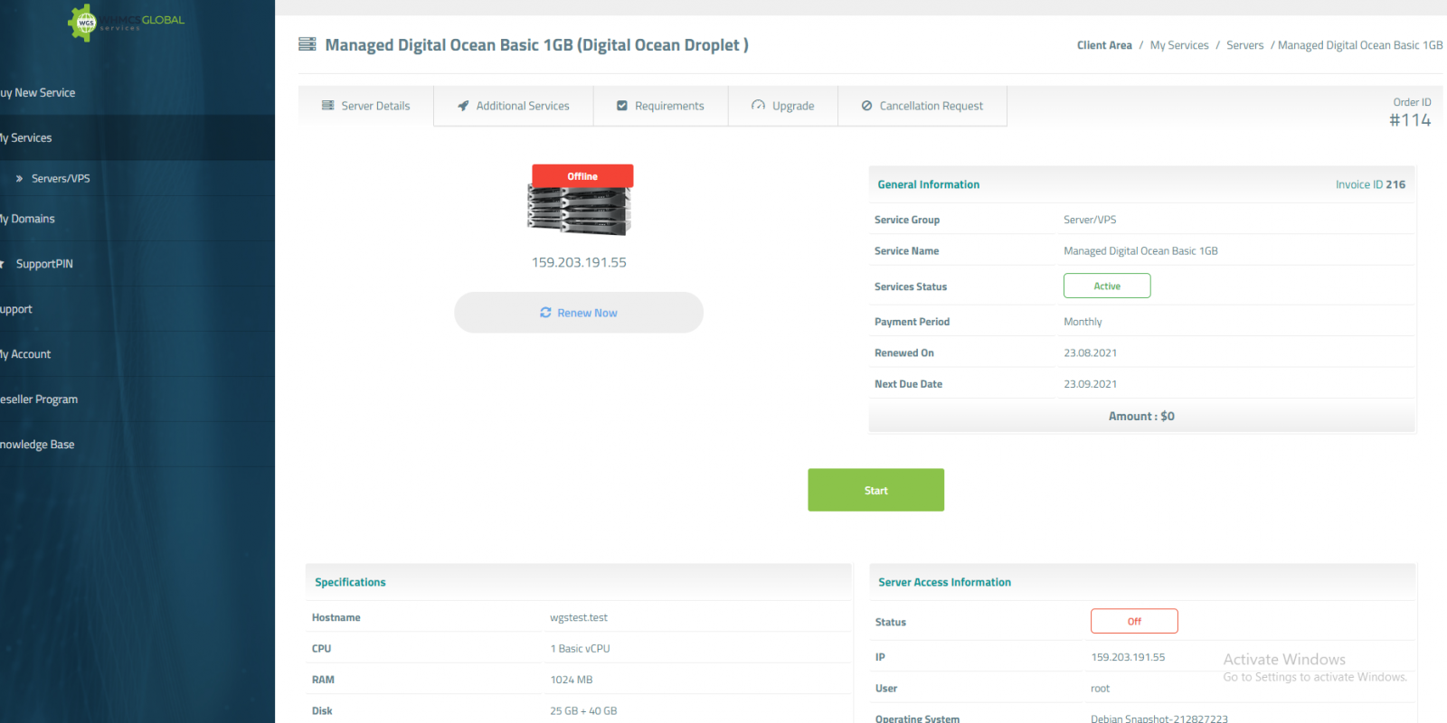Click the rocket icon on Additional Services

[463, 106]
